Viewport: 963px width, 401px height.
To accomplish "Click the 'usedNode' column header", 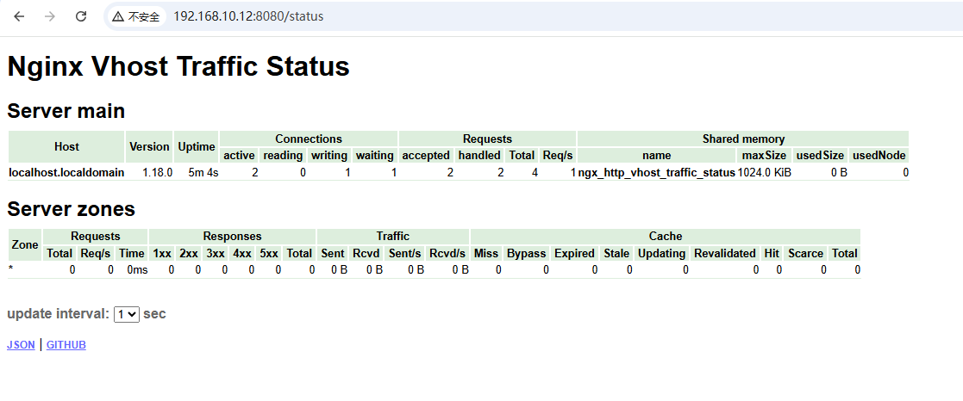I will 879,156.
